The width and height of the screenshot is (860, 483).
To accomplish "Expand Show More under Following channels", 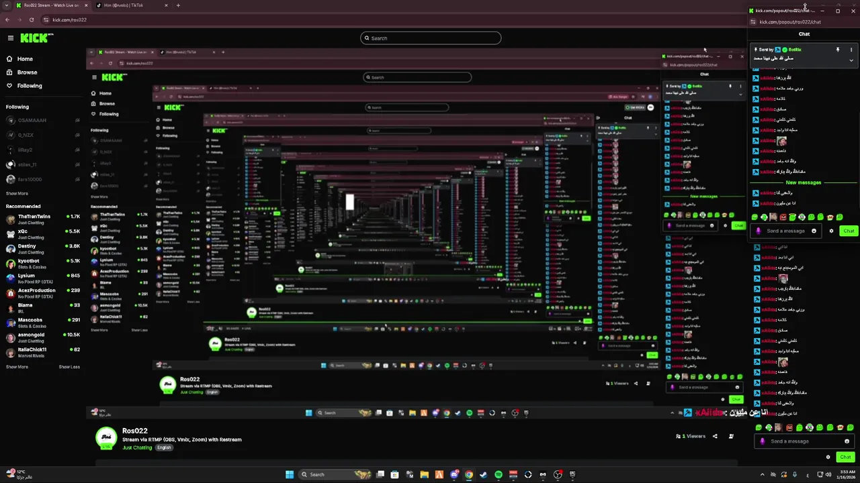I will (17, 193).
